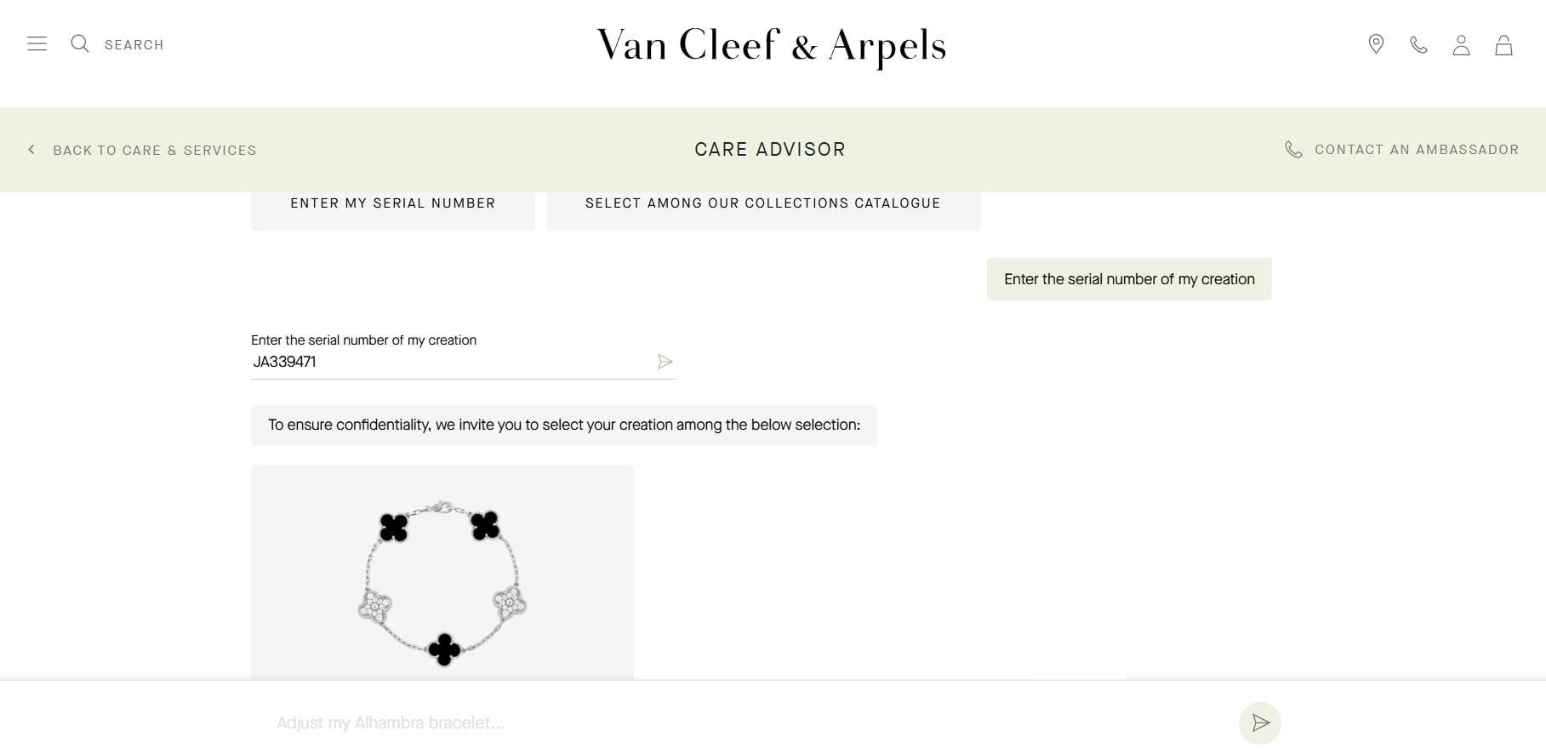Click the Van Cleef & Arpels logo
This screenshot has height=754, width=1546.
click(x=771, y=46)
